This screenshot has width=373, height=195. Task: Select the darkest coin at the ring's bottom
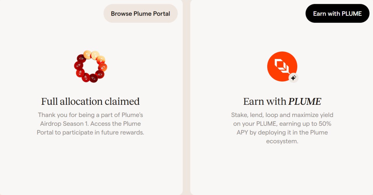point(94,78)
